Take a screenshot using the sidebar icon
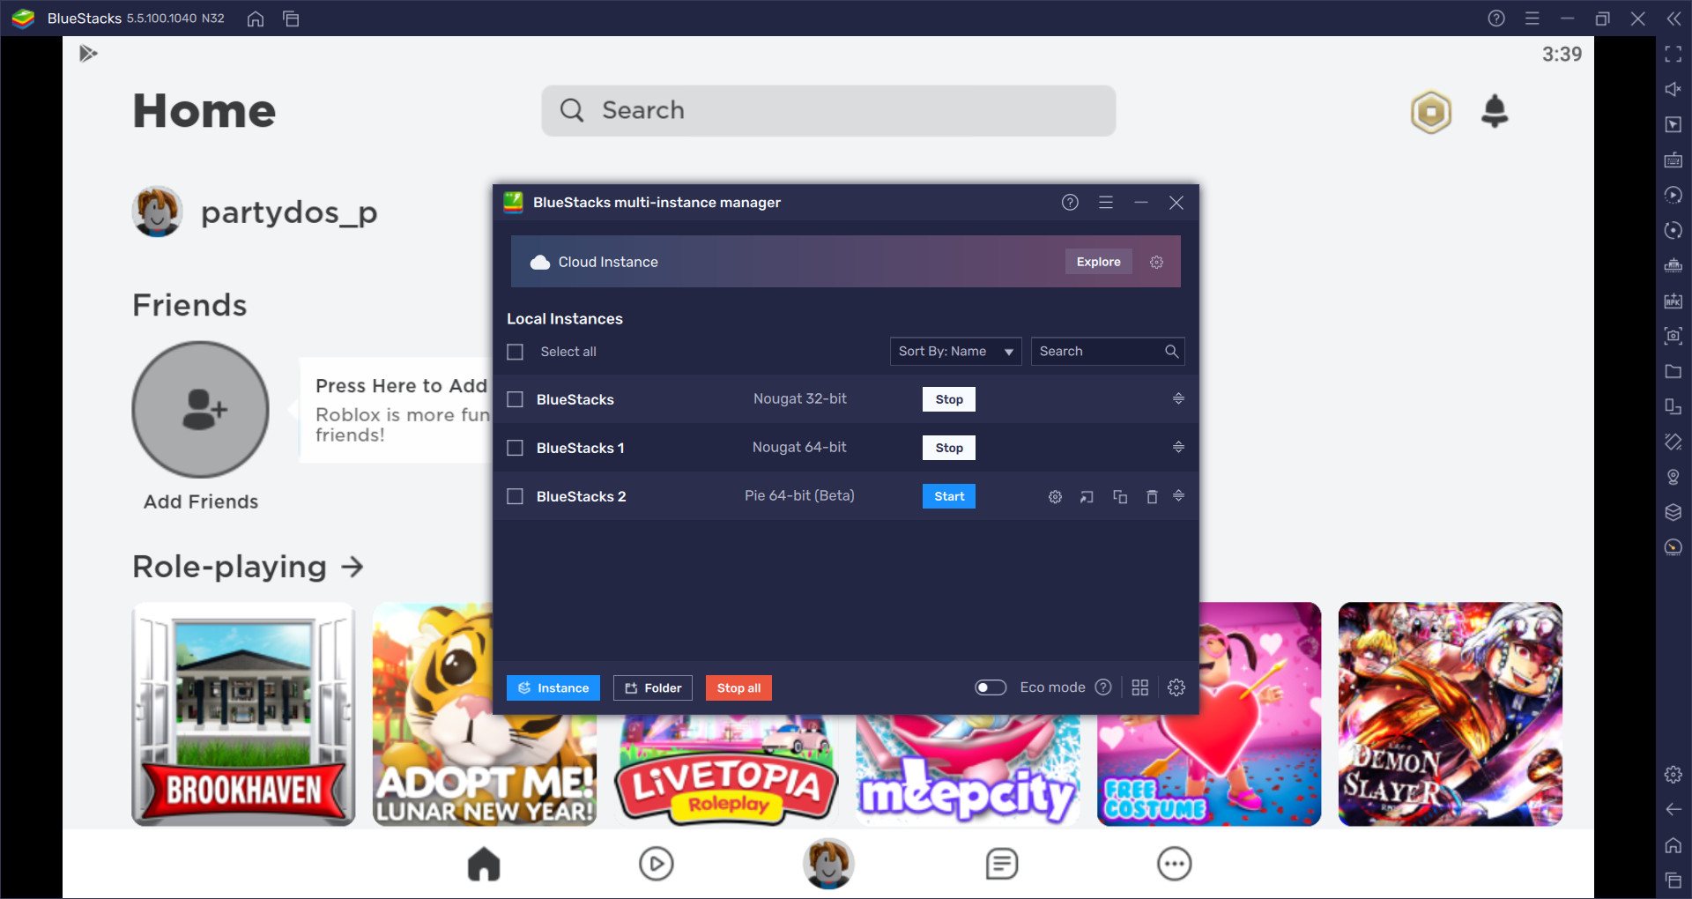Viewport: 1692px width, 899px height. coord(1673,336)
